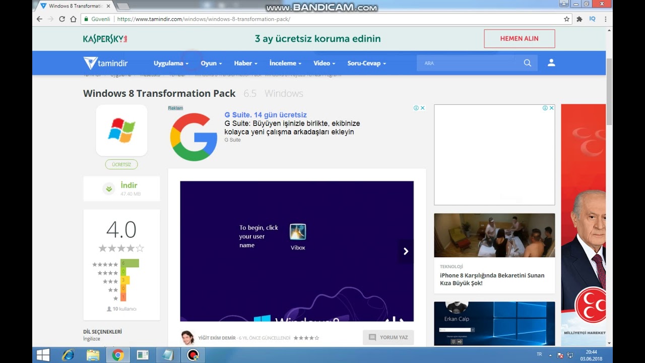Go to browser home icon

point(73,19)
